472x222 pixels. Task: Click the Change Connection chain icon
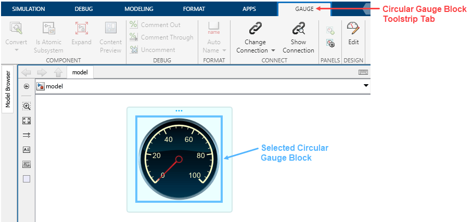256,29
